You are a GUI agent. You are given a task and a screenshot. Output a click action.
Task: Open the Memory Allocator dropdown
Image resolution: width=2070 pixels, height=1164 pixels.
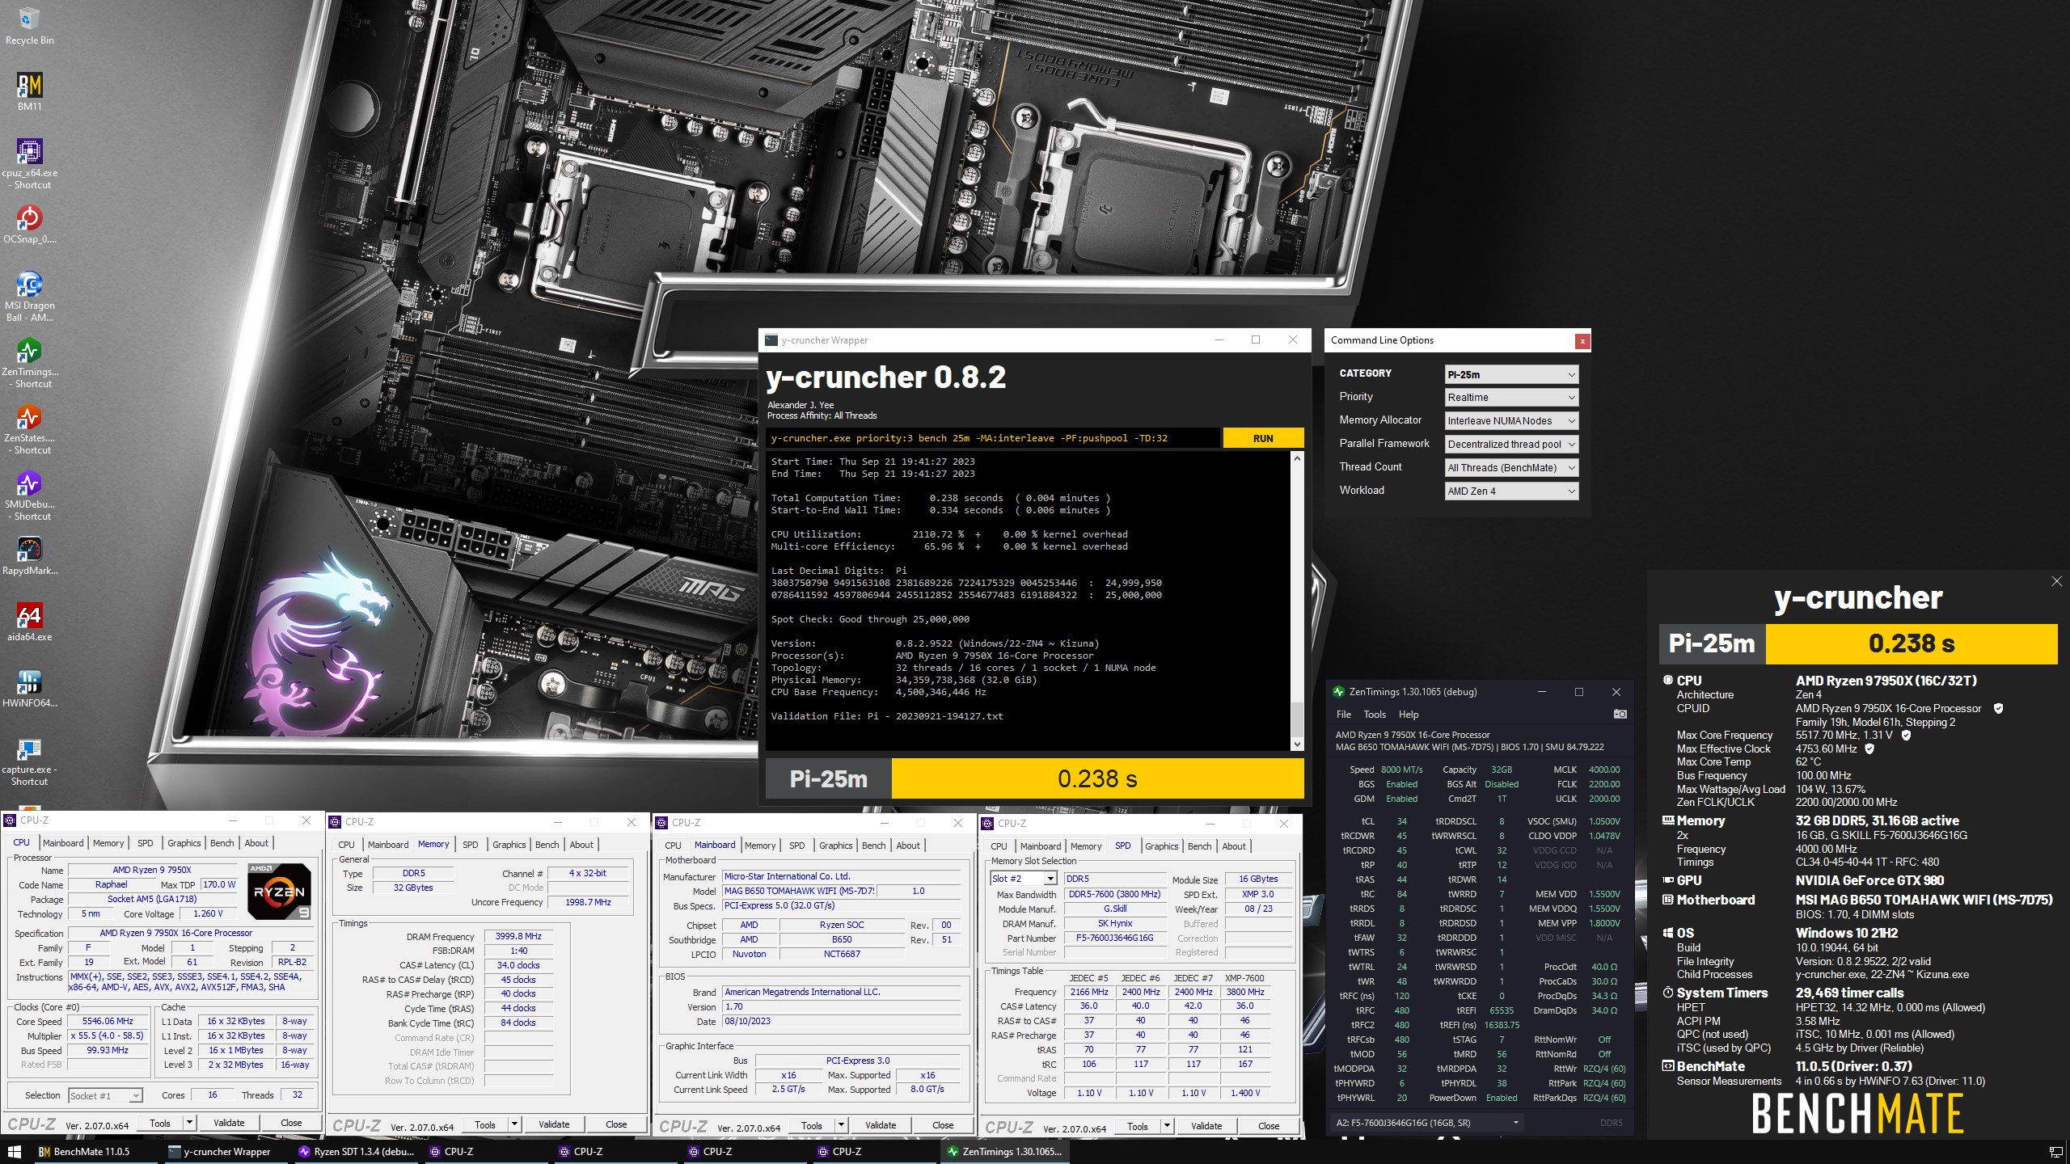[1511, 421]
